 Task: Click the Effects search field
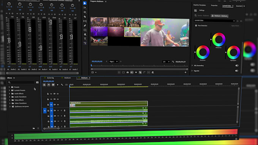pos(21,82)
